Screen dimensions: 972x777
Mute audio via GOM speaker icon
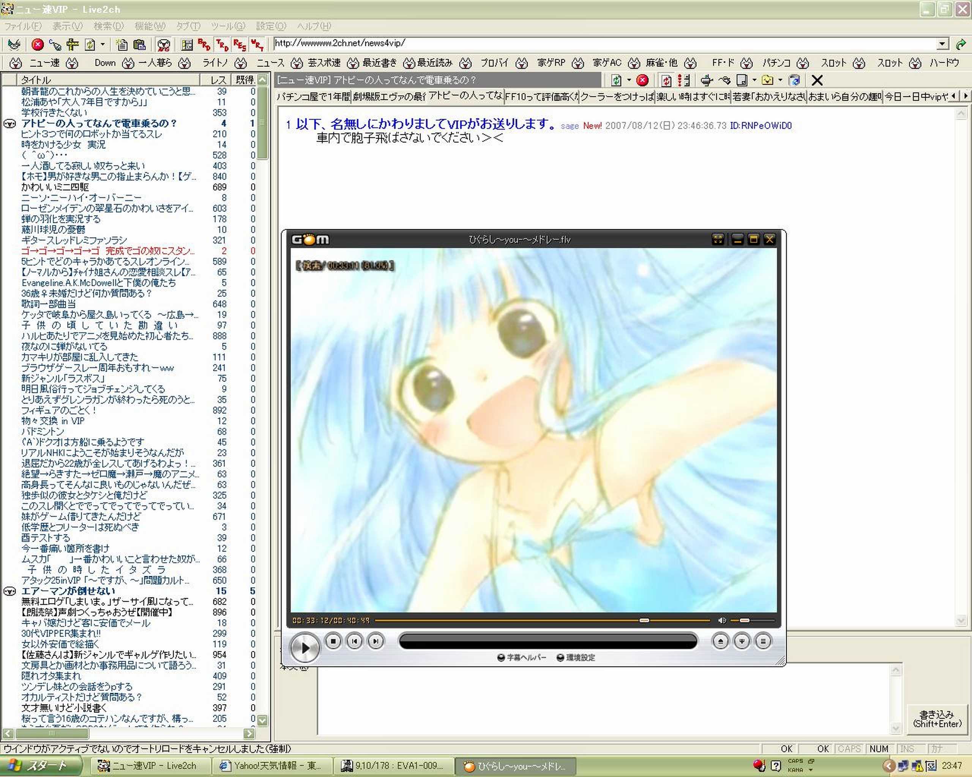(721, 621)
